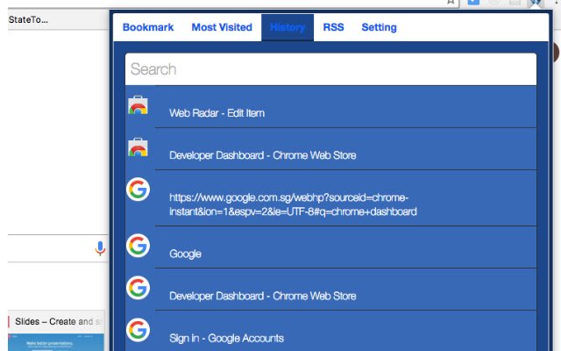
Task: Click the Web Radar Chrome Web Store icon
Action: tap(138, 106)
